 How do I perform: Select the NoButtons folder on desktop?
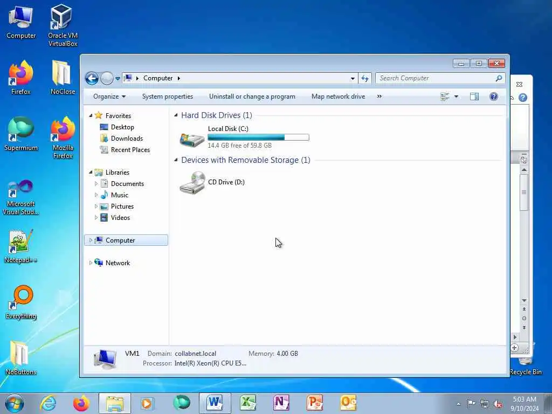click(x=21, y=358)
